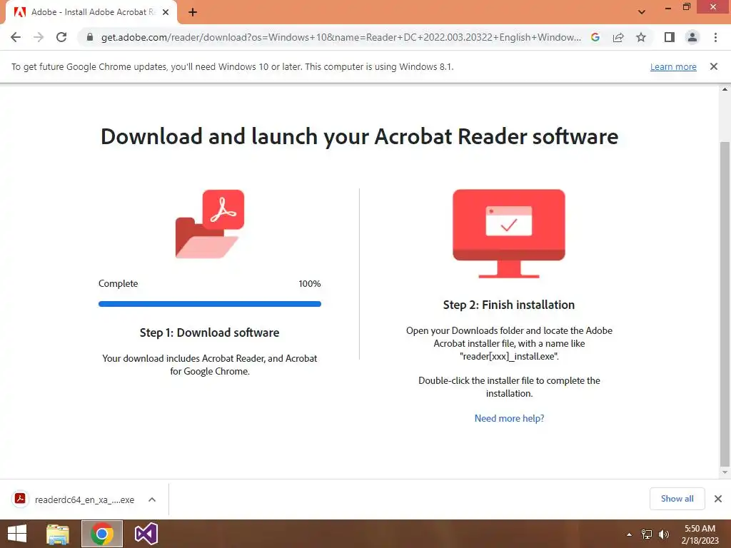Search tabs using the chevron in title bar
The height and width of the screenshot is (548, 731).
[642, 12]
